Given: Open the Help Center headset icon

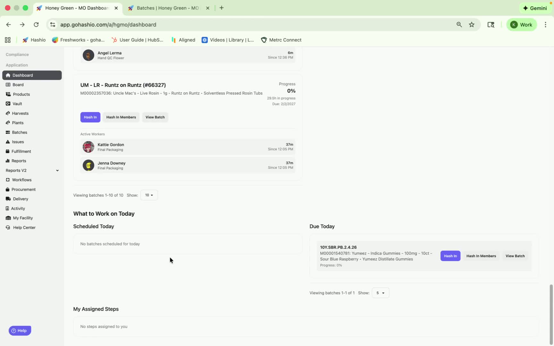Looking at the screenshot, I should point(8,227).
